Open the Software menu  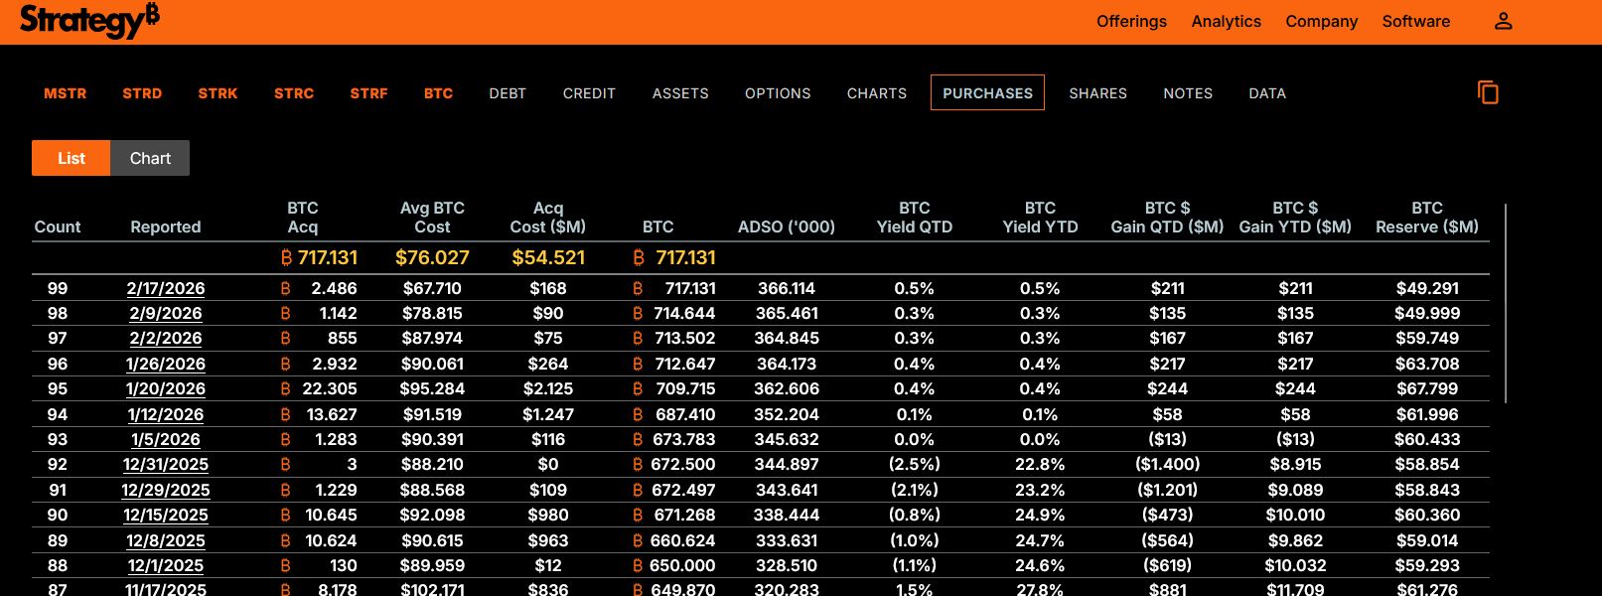(1415, 21)
